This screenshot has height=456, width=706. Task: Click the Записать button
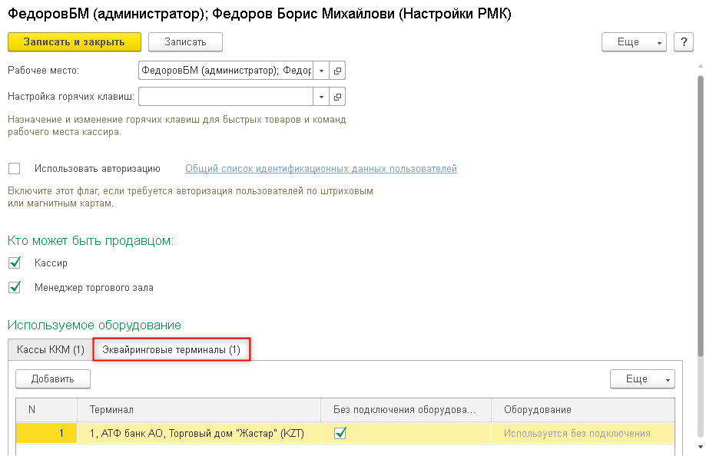pos(185,42)
